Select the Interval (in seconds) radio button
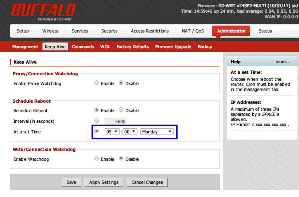299x197 pixels. tap(97, 121)
